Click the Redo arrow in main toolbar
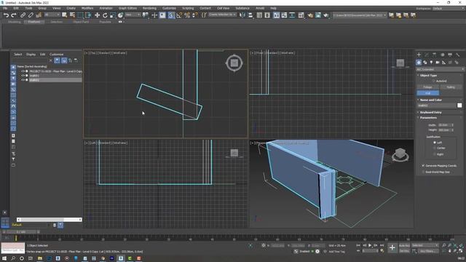This screenshot has height=262, width=466. pos(14,15)
